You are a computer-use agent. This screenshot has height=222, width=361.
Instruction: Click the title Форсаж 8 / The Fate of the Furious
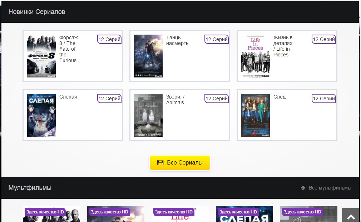68,49
